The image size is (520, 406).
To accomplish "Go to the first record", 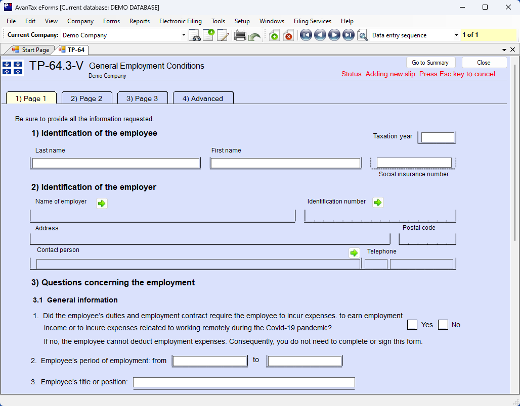I will (x=306, y=35).
